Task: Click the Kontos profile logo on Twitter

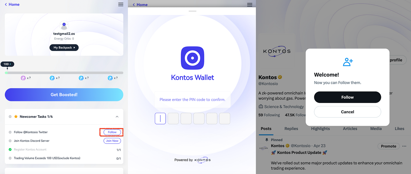Action: [277, 51]
